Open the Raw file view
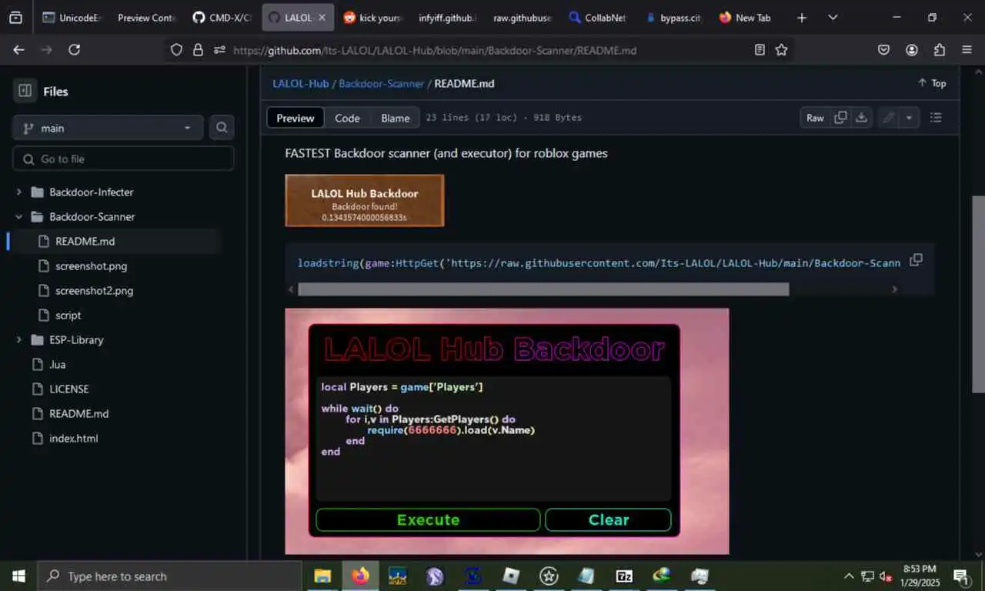The image size is (985, 591). 815,118
